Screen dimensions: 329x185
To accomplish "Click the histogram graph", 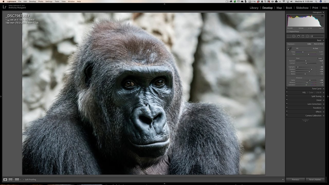I will [x=305, y=21].
